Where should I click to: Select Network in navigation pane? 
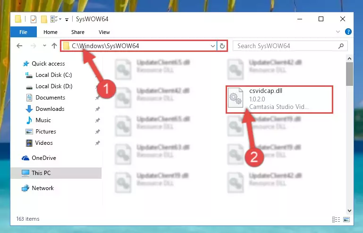(x=42, y=188)
